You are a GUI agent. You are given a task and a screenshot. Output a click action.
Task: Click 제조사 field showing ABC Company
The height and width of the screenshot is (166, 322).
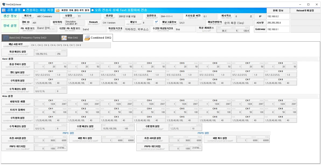48,16
